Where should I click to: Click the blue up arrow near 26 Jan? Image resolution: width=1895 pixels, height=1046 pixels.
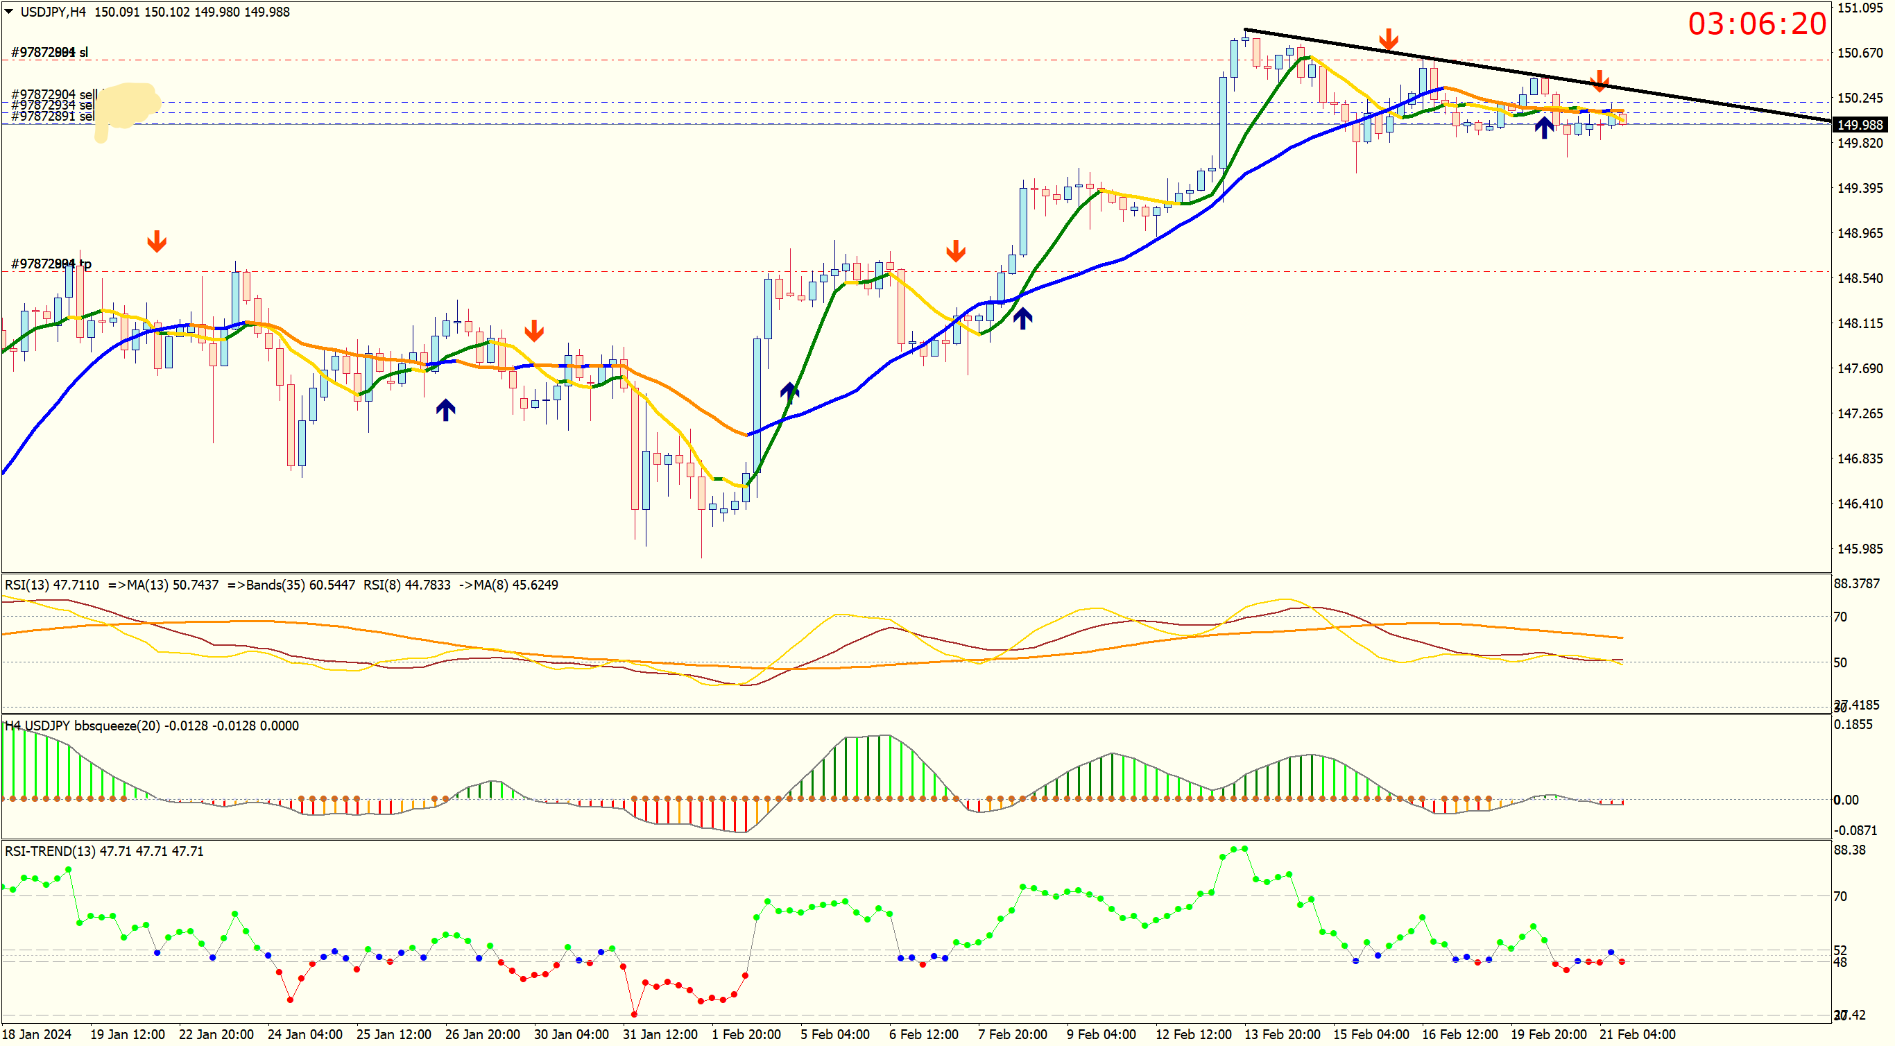pos(445,410)
